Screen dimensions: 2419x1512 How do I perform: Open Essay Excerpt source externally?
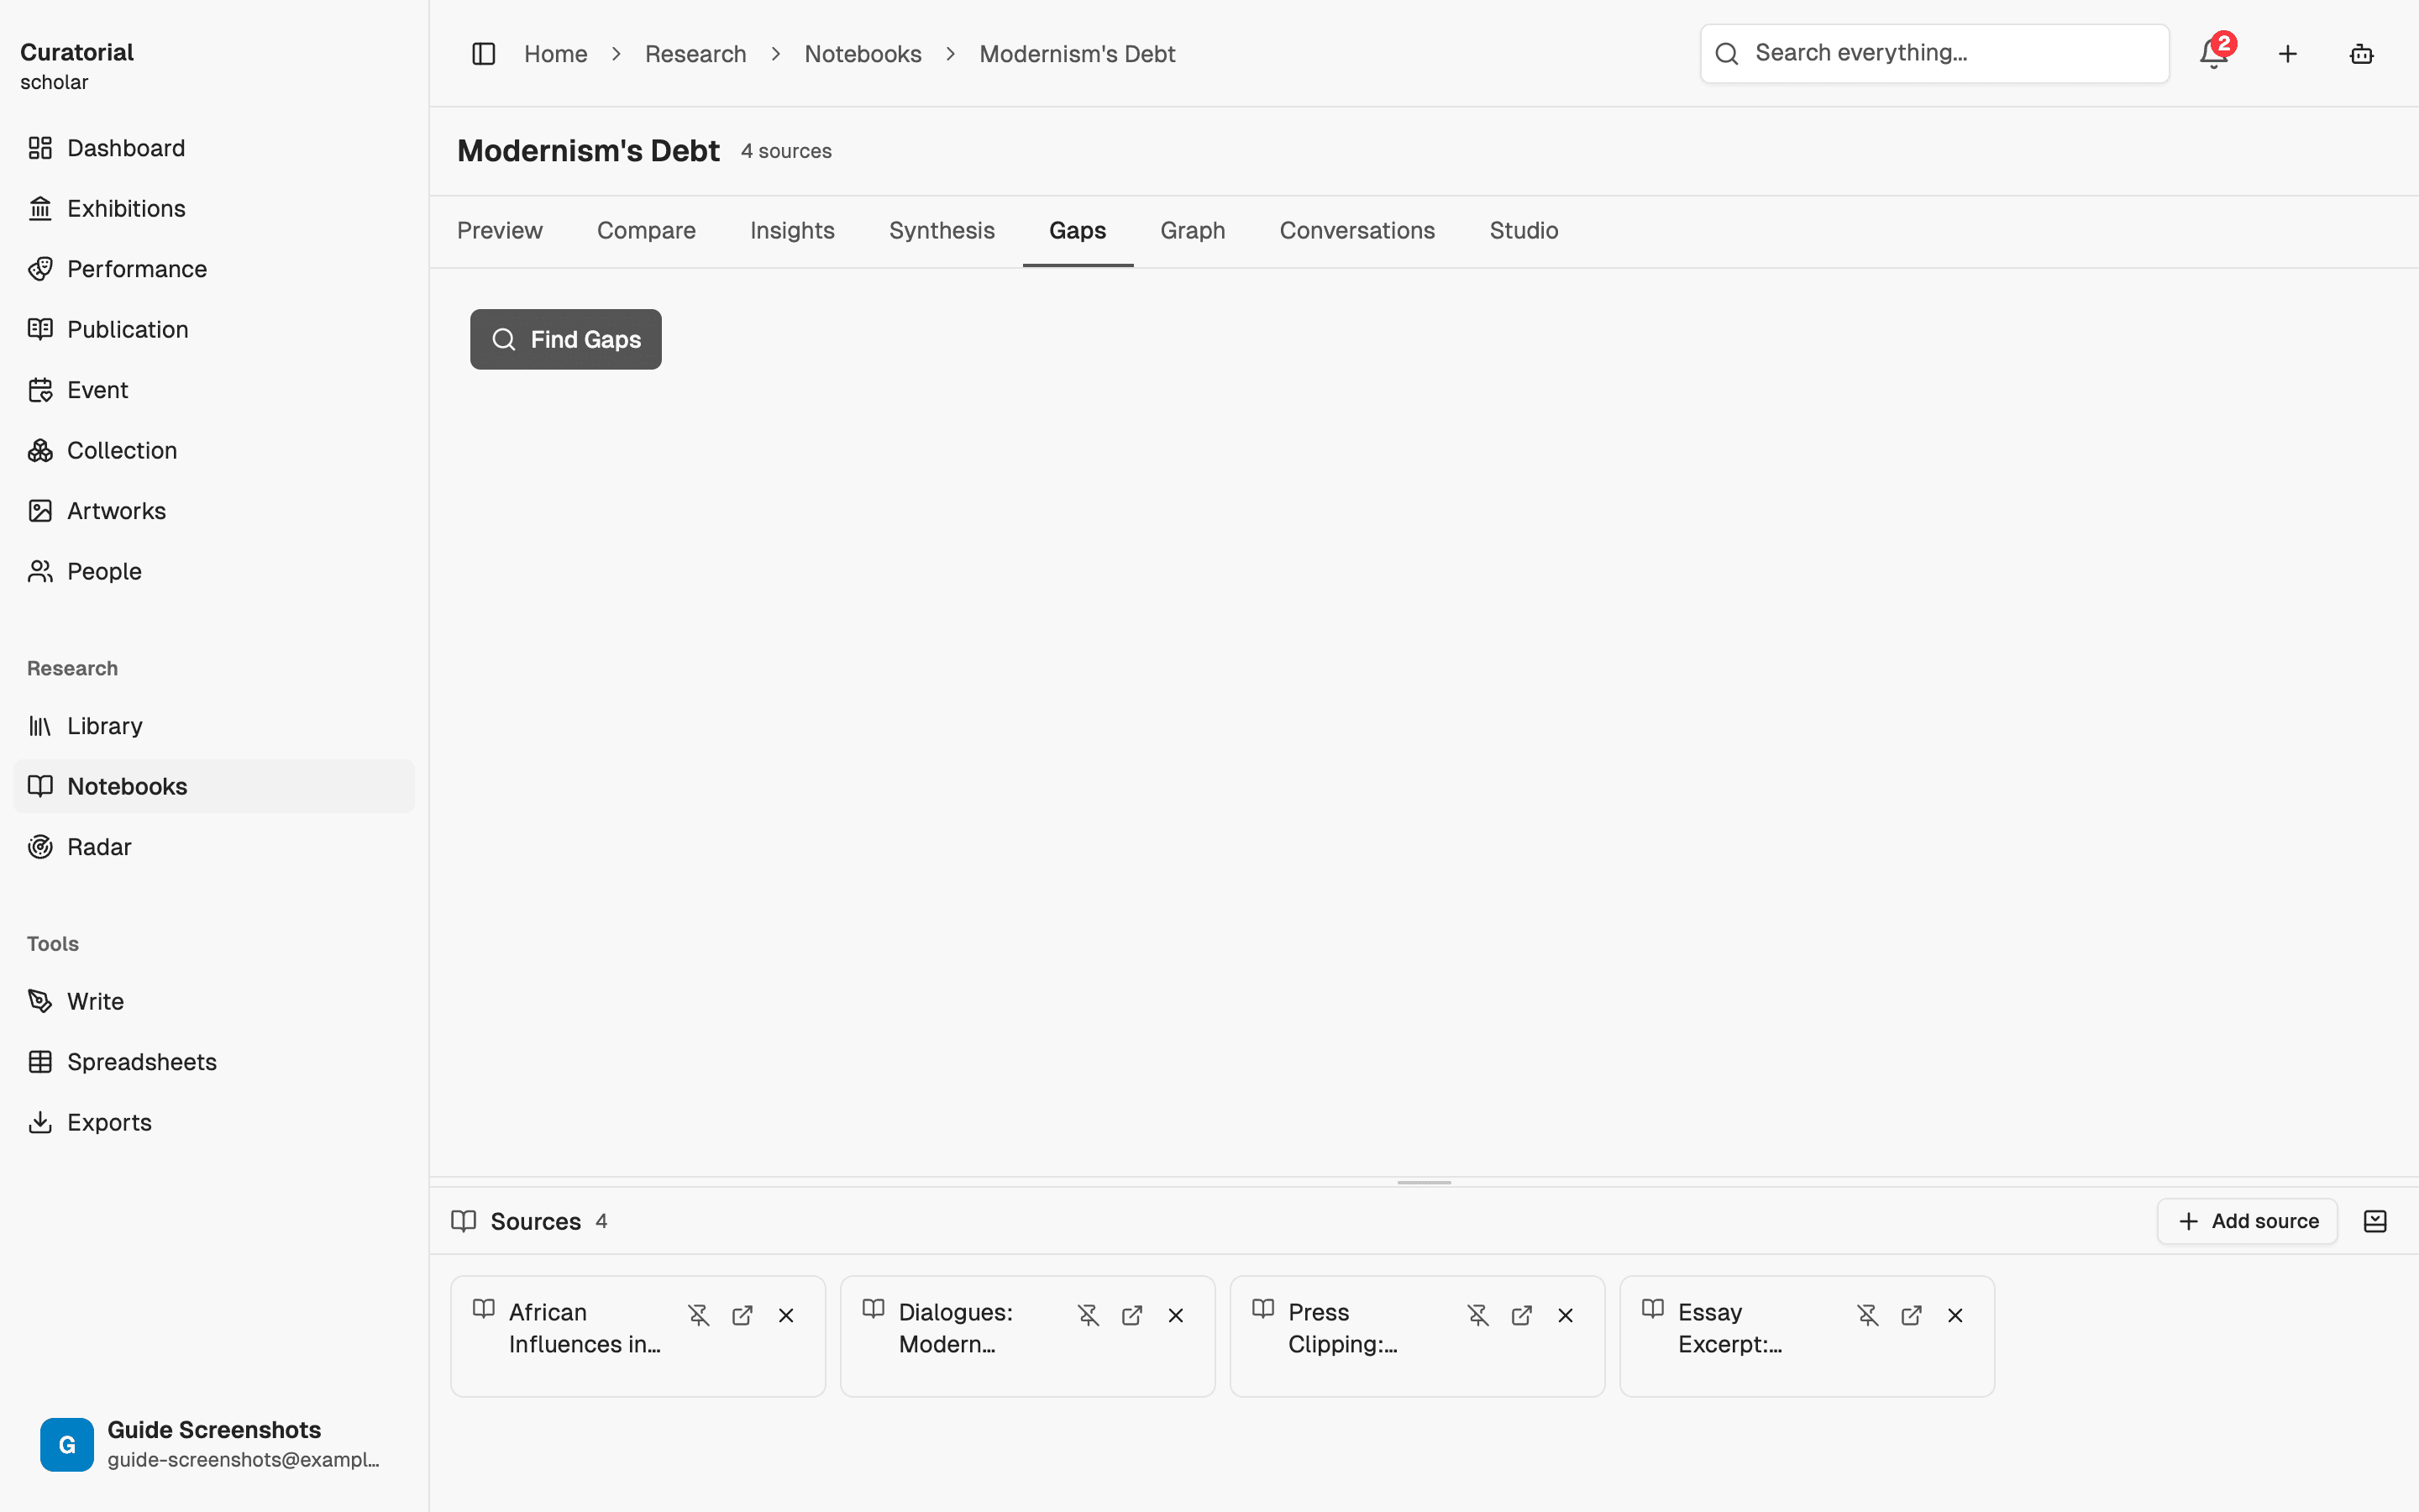[x=1913, y=1315]
